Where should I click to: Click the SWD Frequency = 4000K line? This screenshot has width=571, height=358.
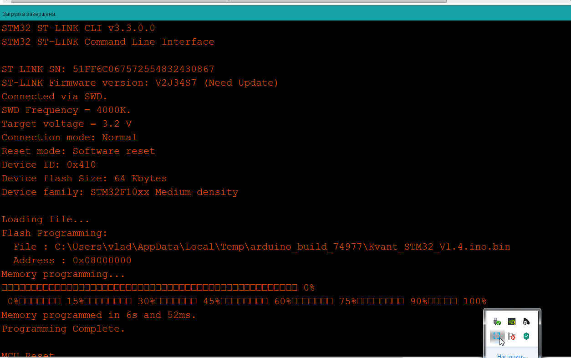(66, 110)
